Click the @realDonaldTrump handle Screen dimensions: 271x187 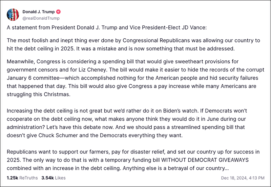tap(41, 18)
